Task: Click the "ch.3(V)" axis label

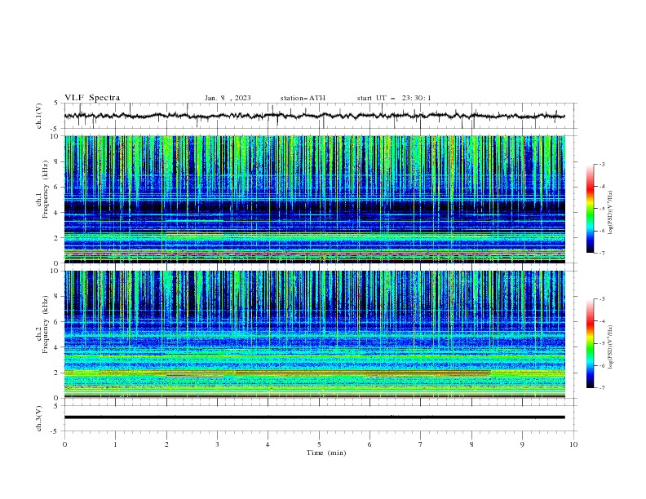Action: click(39, 418)
